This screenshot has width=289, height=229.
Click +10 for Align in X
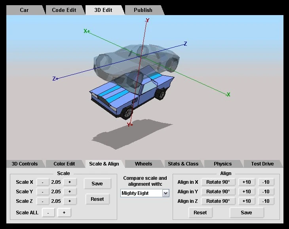[246, 182]
